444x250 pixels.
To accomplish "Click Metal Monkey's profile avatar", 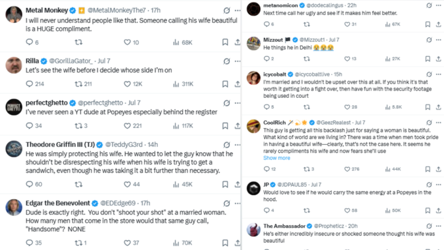I will click(x=14, y=14).
